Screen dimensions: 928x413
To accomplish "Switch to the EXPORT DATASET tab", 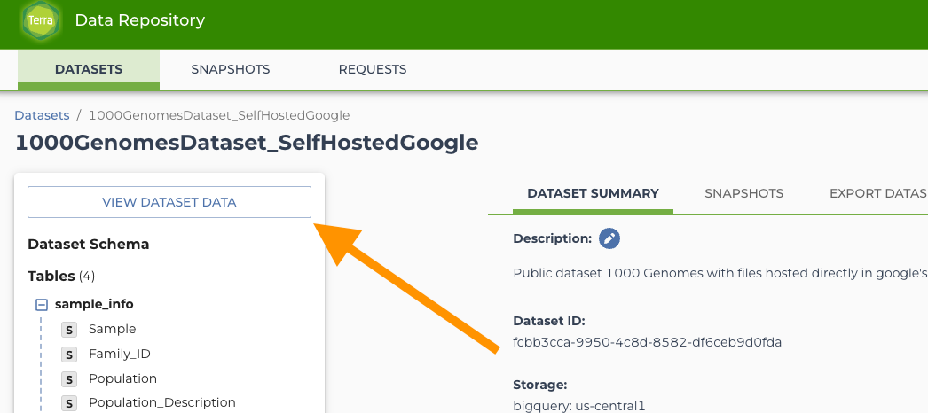I will click(877, 193).
